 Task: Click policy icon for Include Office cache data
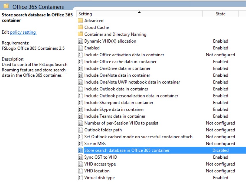(x=80, y=62)
